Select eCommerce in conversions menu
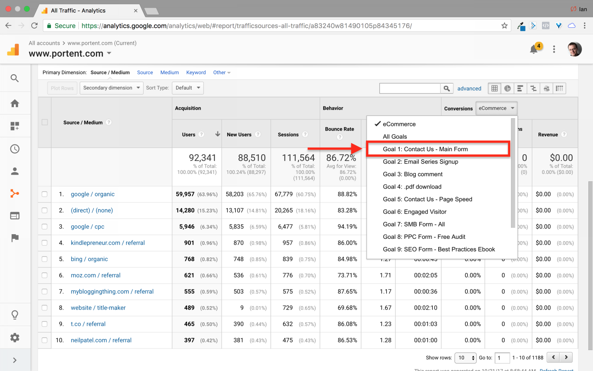 click(x=399, y=124)
